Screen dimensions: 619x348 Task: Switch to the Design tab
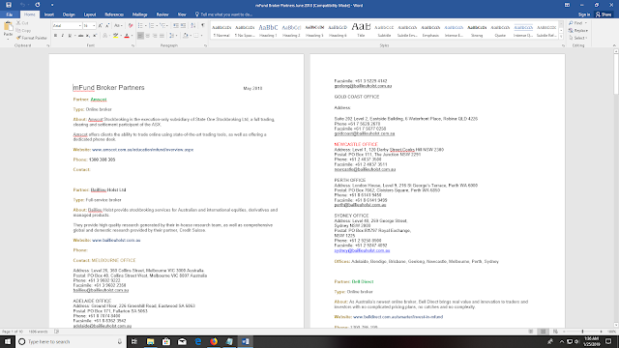[69, 14]
